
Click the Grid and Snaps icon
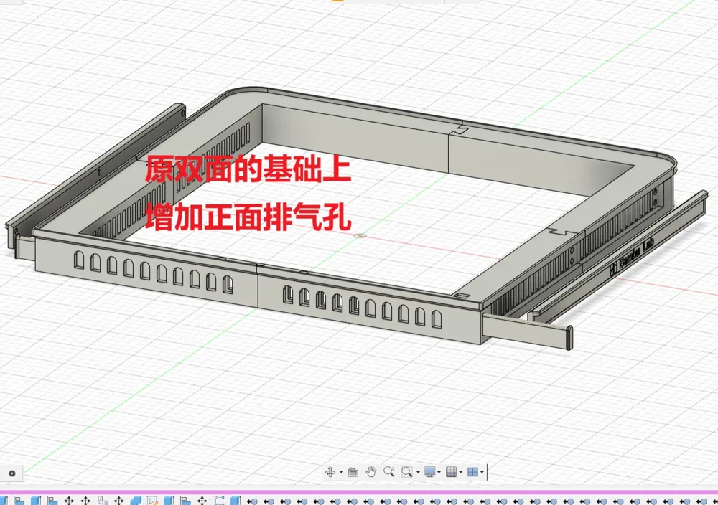tap(451, 471)
